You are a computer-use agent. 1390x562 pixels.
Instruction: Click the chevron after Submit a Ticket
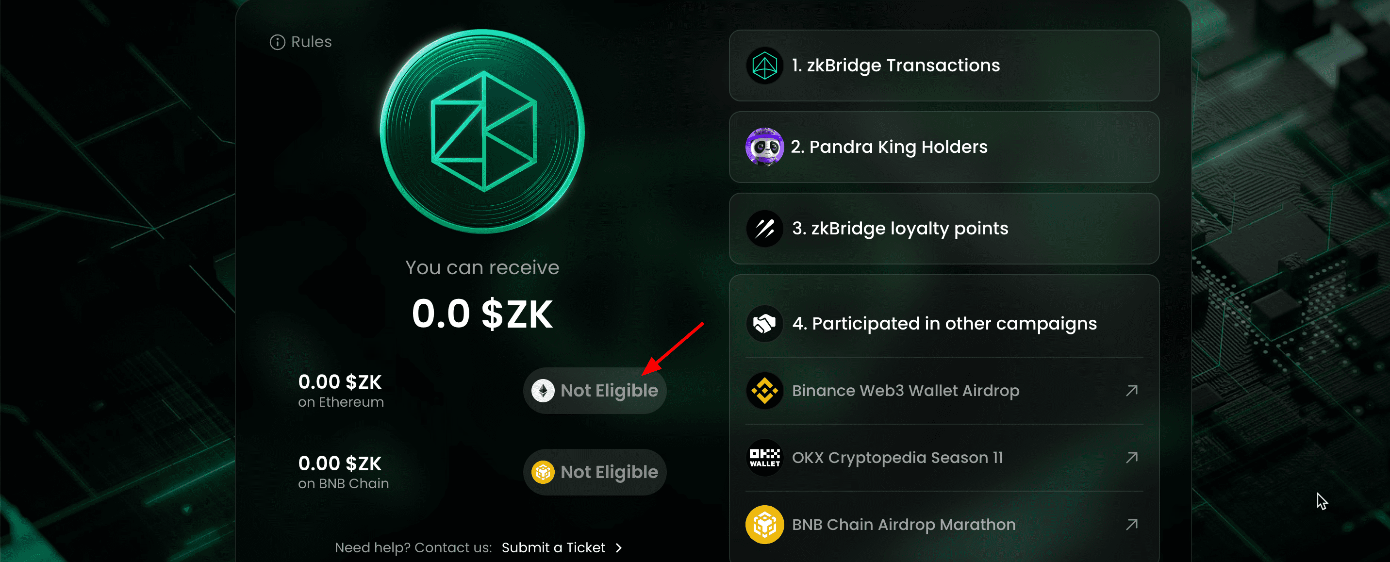tap(619, 548)
